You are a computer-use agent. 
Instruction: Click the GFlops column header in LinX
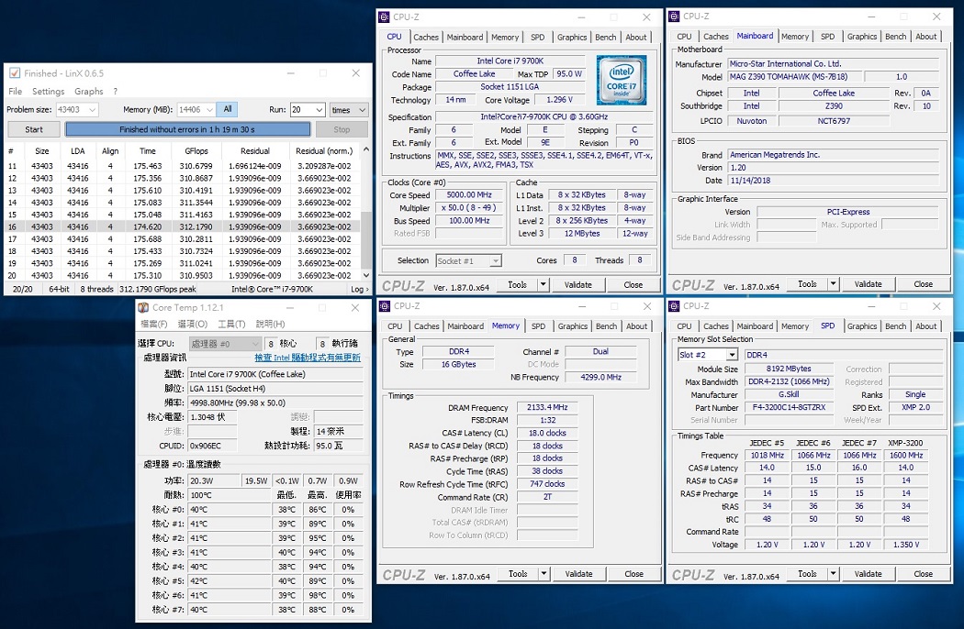click(x=196, y=151)
